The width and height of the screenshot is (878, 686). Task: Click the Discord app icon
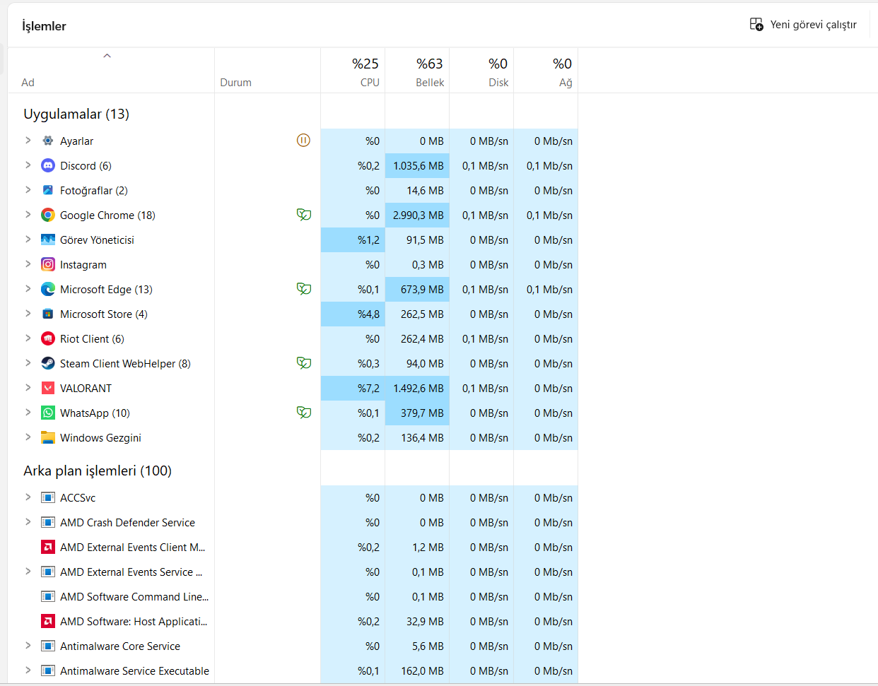(x=48, y=165)
